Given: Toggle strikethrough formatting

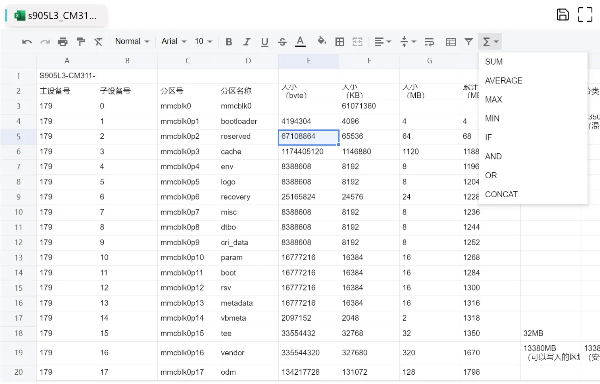Looking at the screenshot, I should pos(282,42).
